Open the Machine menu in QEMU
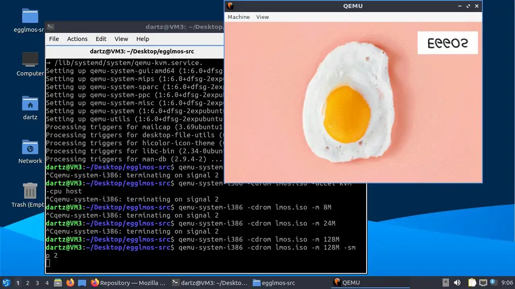Image resolution: width=515 pixels, height=289 pixels. tap(239, 17)
